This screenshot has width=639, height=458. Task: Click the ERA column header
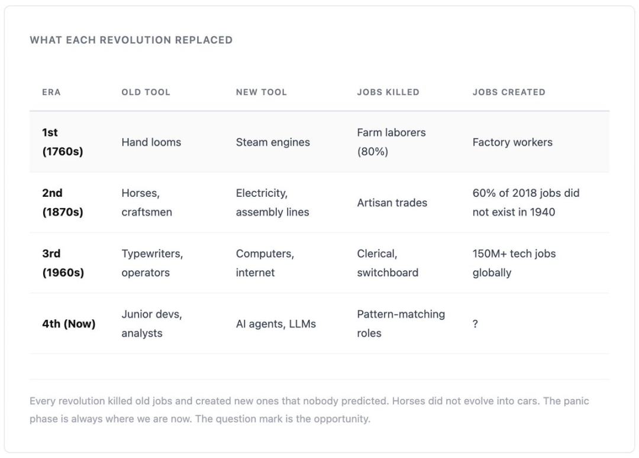pos(51,92)
